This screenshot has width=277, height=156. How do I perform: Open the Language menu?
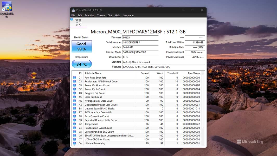tap(128, 15)
